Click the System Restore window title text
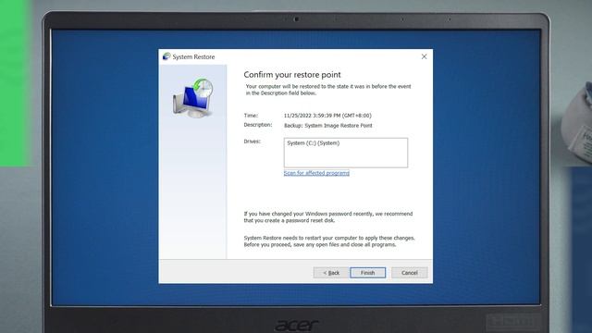Viewport: 592px width, 333px height. [193, 57]
